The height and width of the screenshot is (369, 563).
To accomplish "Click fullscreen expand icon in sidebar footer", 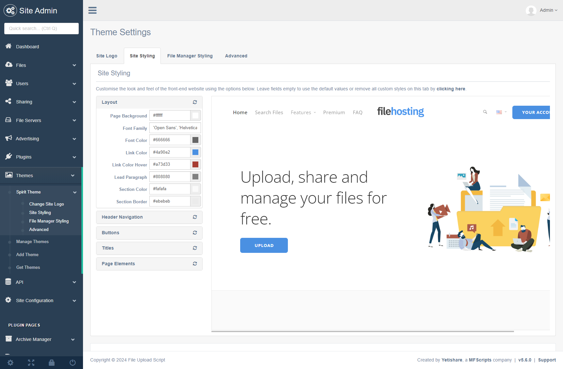I will pos(31,362).
